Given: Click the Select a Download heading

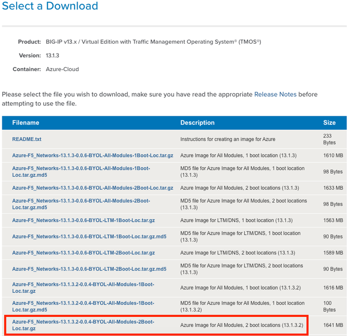Looking at the screenshot, I should (50, 6).
